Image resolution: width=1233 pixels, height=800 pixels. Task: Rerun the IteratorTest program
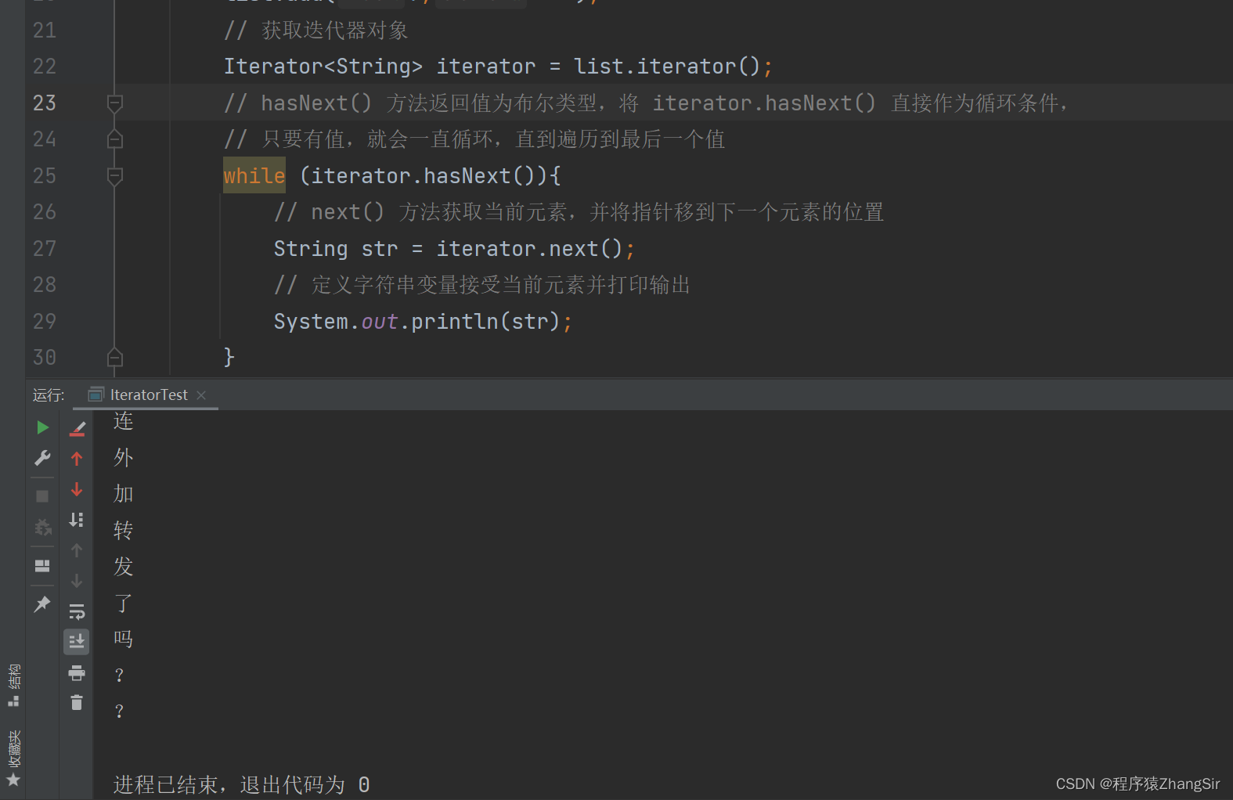coord(42,427)
